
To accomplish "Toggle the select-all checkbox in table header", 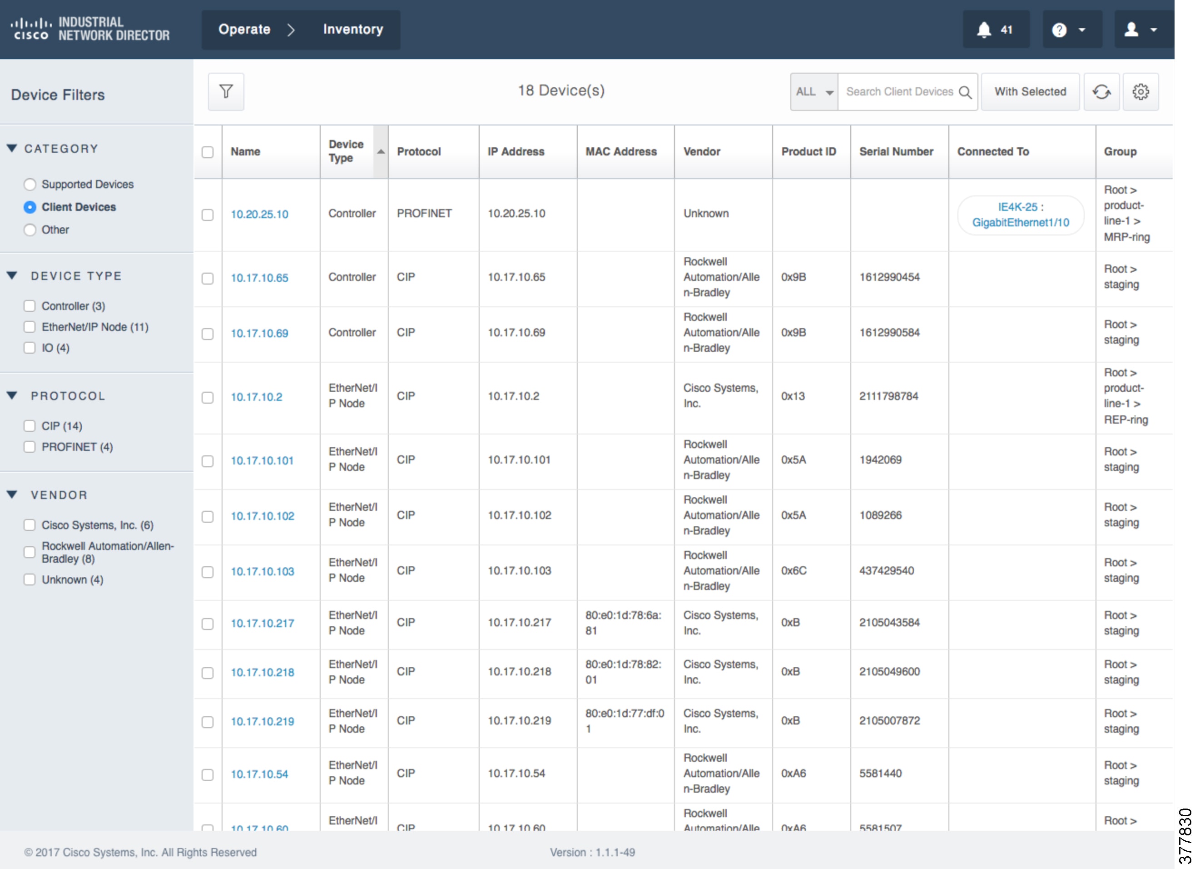I will click(208, 152).
